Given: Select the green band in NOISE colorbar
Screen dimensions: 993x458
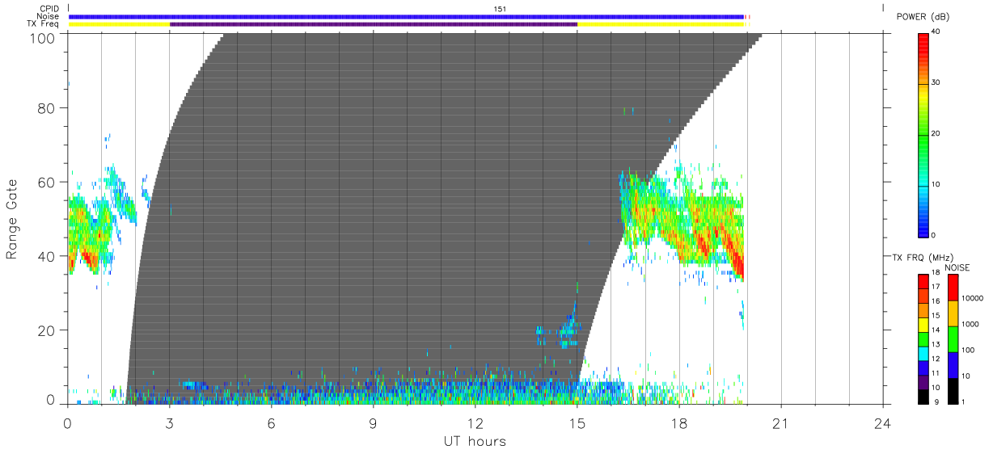Looking at the screenshot, I should (x=953, y=339).
